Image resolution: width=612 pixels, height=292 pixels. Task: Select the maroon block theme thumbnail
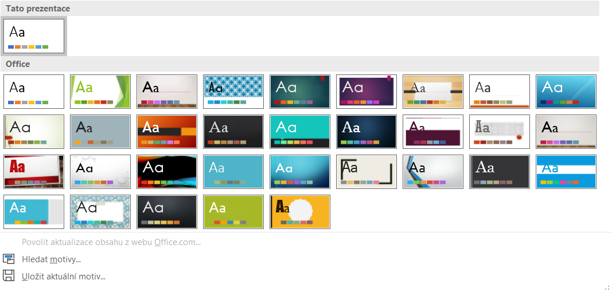(433, 132)
